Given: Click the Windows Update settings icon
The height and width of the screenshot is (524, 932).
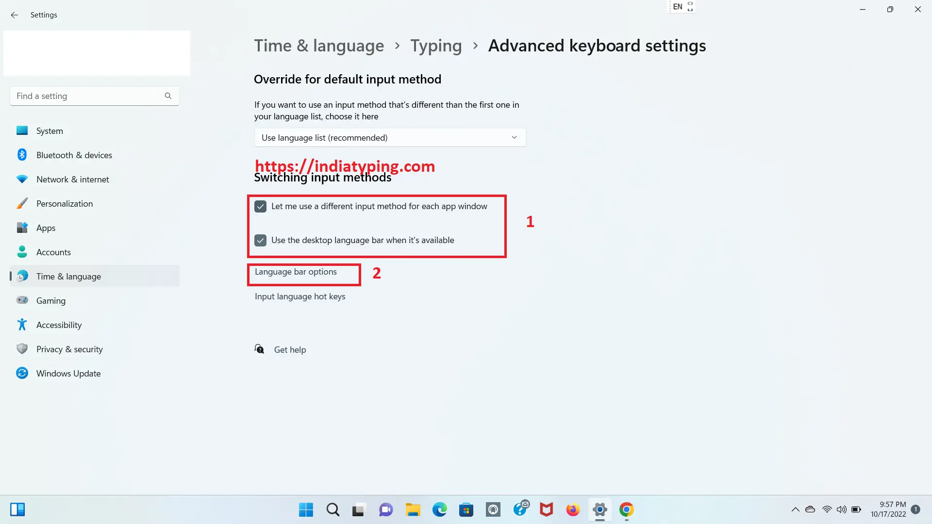Looking at the screenshot, I should click(x=22, y=373).
